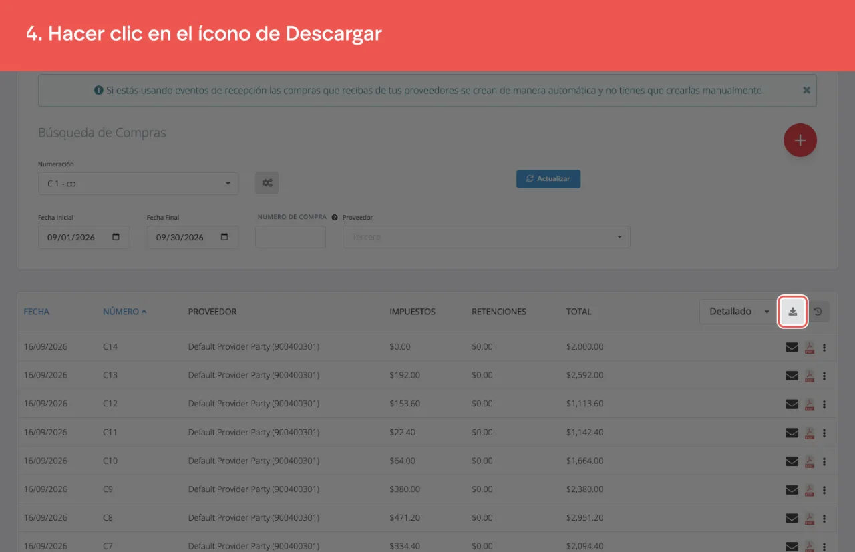Click Fecha Inicial date field 09/01/2026
The height and width of the screenshot is (552, 855).
pyautogui.click(x=83, y=237)
